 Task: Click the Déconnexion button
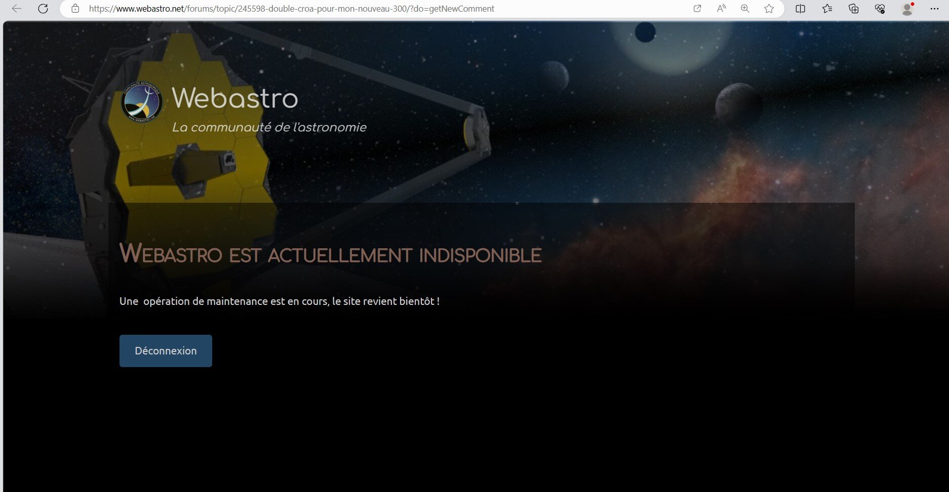pyautogui.click(x=166, y=351)
